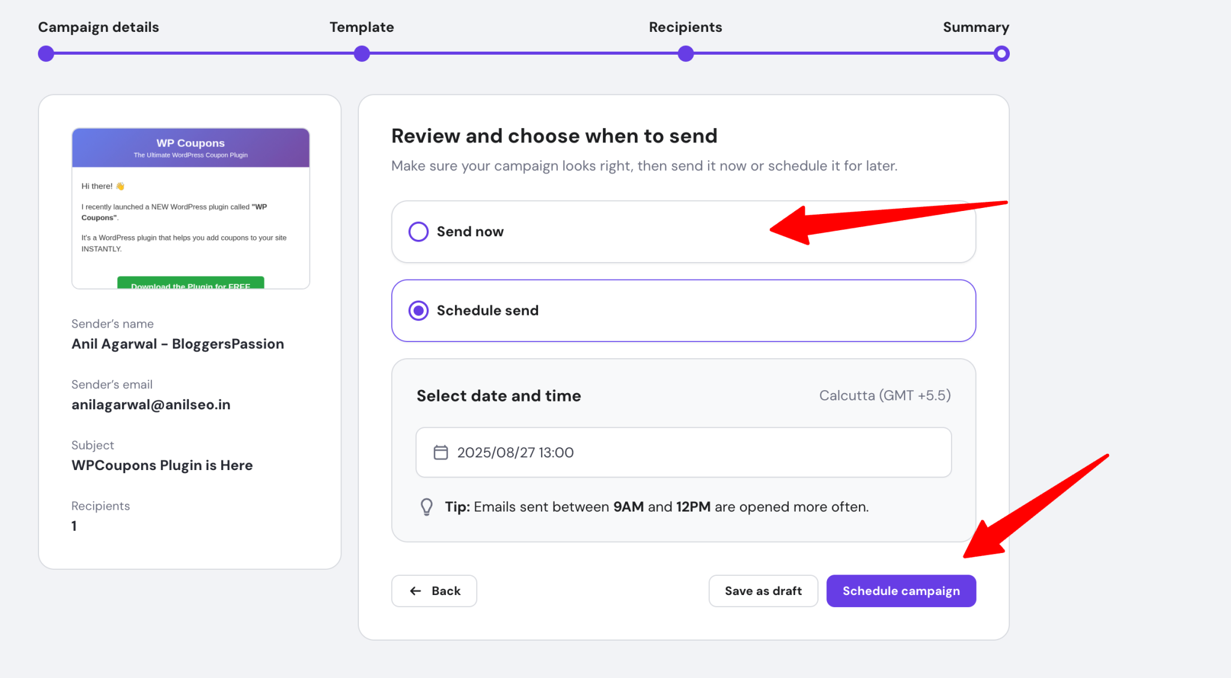Click the calendar icon in the date field
Viewport: 1231px width, 678px height.
click(441, 452)
